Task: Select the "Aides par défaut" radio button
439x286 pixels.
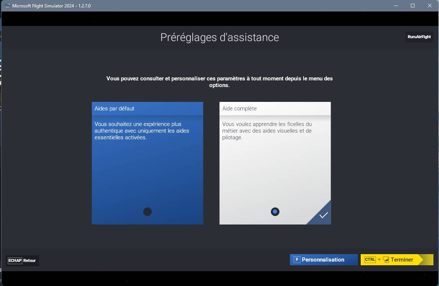Action: click(x=147, y=212)
